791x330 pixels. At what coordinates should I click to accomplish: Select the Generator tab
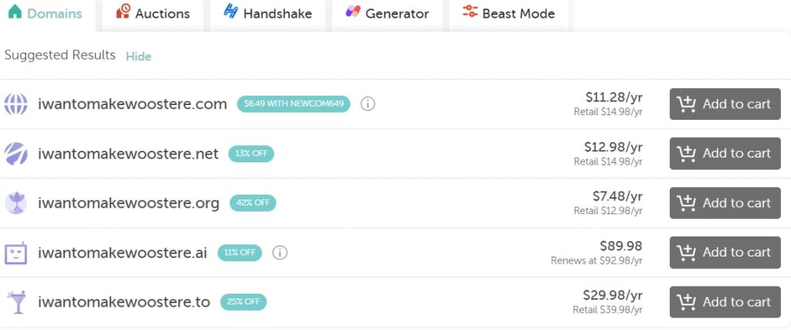[x=387, y=13]
